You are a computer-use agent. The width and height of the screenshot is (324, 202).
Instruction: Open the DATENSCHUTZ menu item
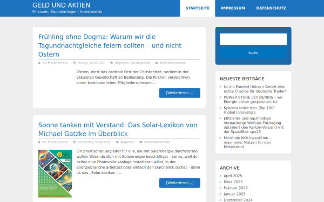[271, 8]
